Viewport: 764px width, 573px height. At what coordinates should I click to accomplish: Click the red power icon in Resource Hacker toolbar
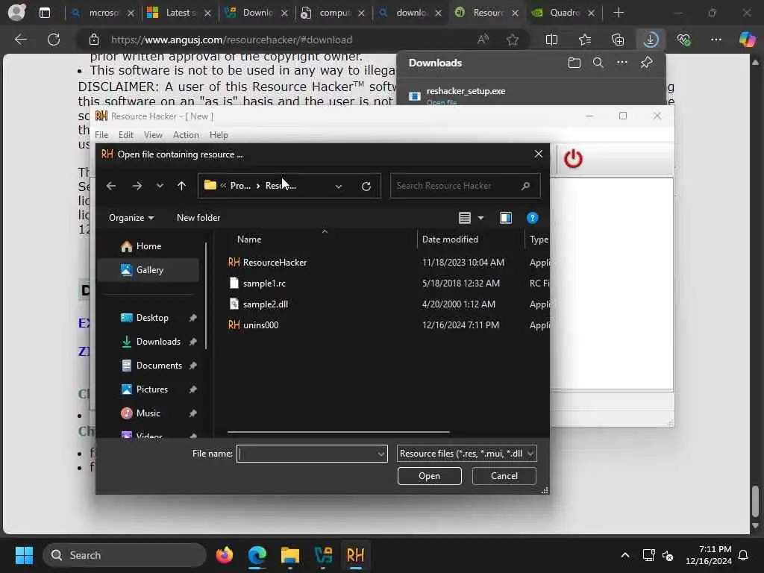pyautogui.click(x=572, y=159)
